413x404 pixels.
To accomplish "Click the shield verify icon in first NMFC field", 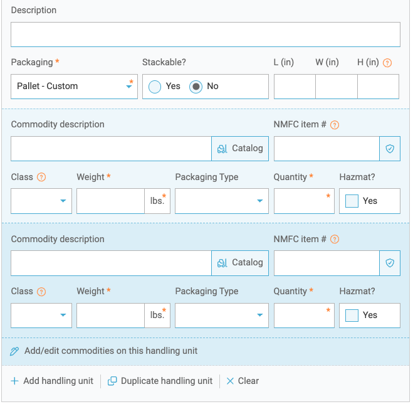I will [390, 149].
